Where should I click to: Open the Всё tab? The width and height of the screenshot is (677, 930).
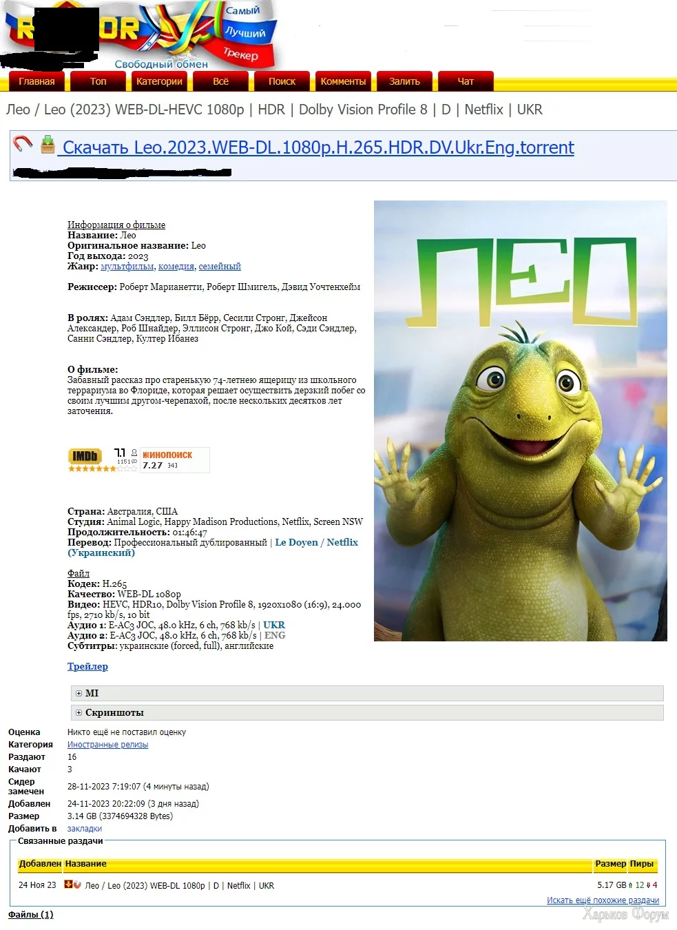pyautogui.click(x=220, y=81)
